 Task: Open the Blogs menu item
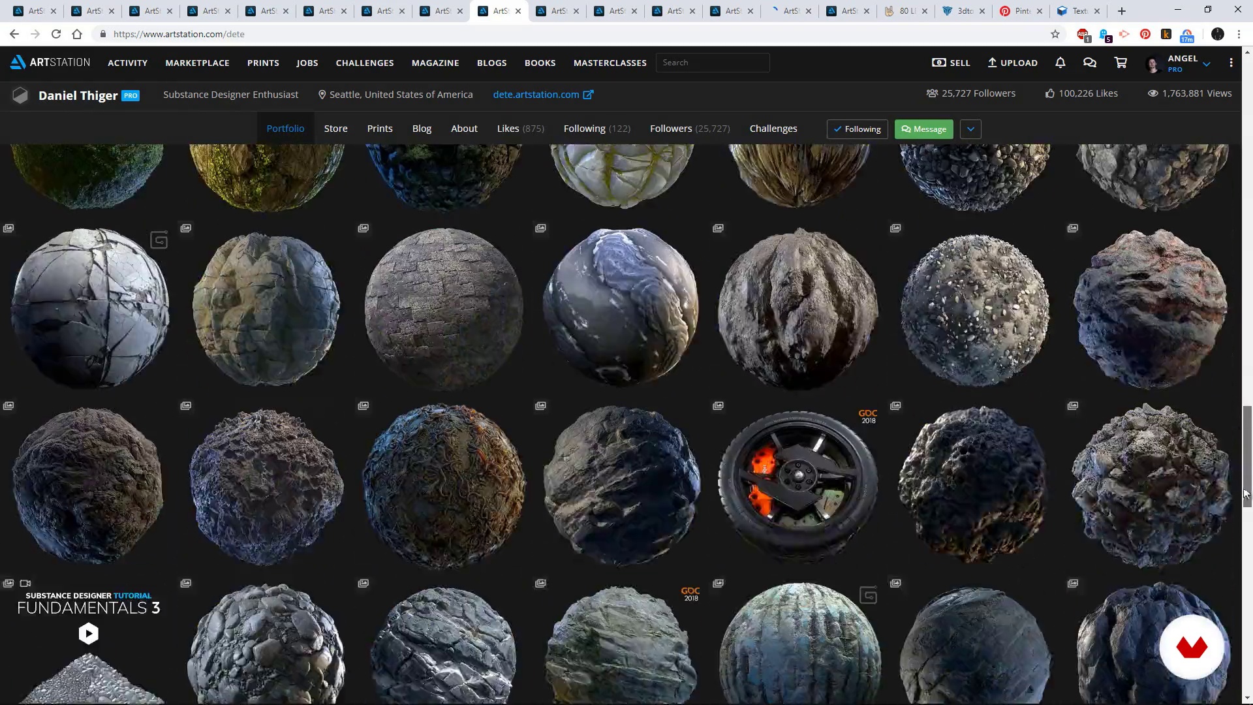pos(491,63)
